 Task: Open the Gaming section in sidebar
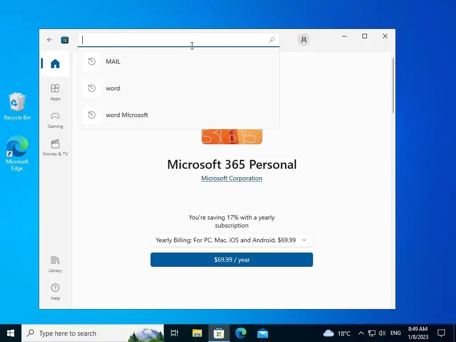[x=55, y=120]
